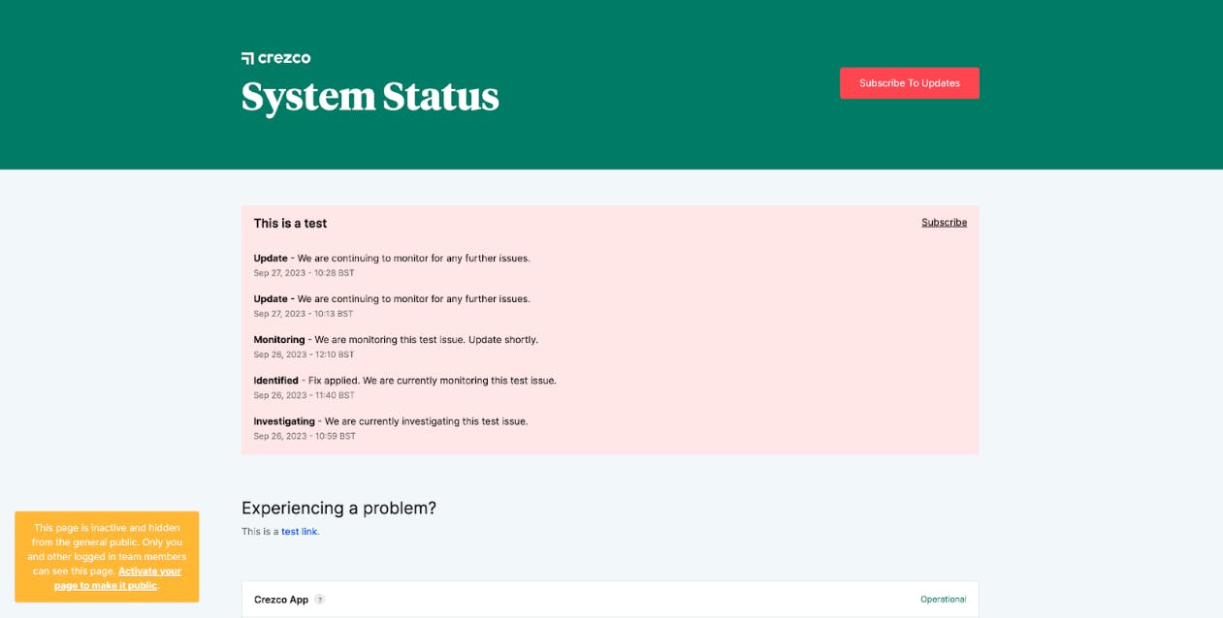Screen dimensions: 1223x618
Task: Click the yellow inactive page warning banner
Action: click(x=107, y=555)
